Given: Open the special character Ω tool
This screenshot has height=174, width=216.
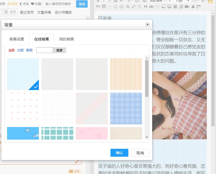Looking at the screenshot, I should [x=116, y=7].
